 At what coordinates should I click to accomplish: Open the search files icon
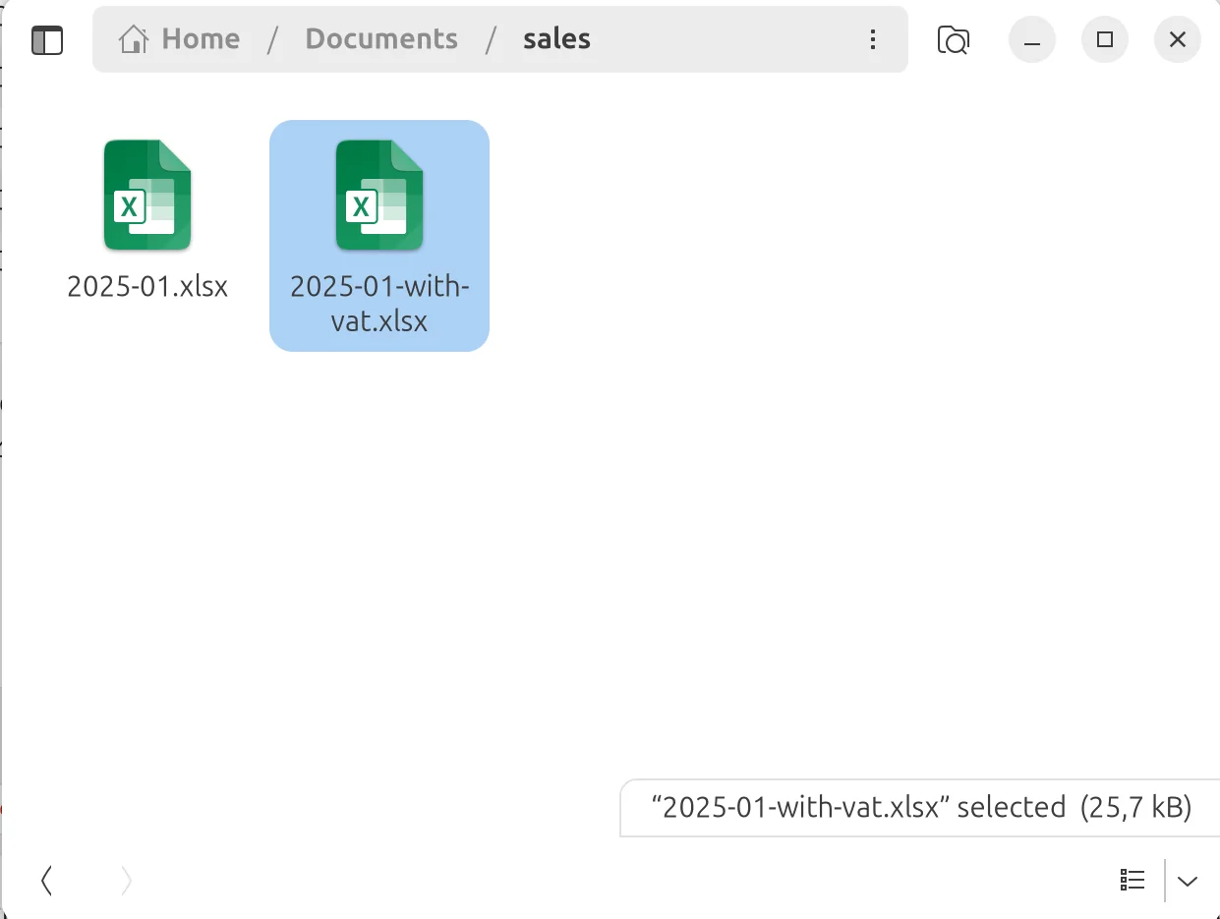click(954, 40)
